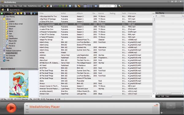This screenshot has width=184, height=115.
Task: Expand the Playlists tree node
Action: 1,48
